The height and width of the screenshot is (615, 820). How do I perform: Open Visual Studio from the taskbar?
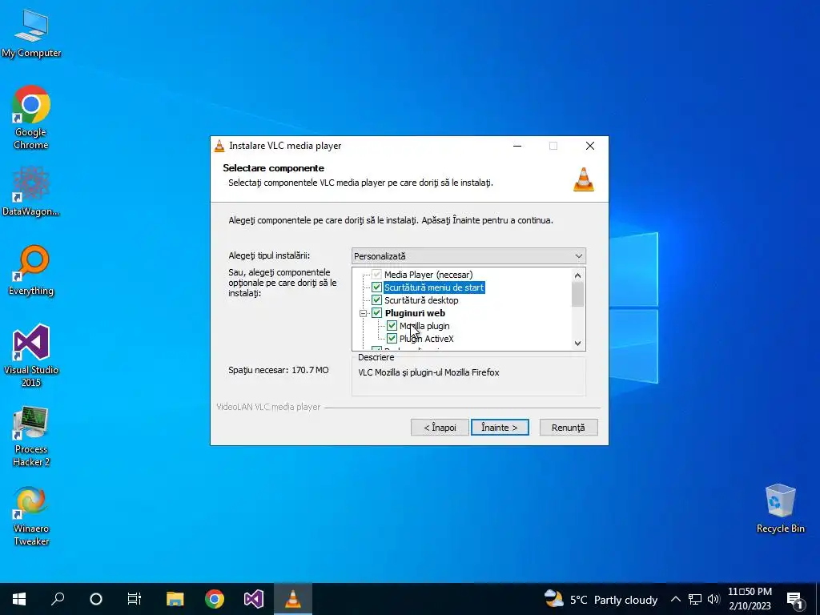click(x=254, y=599)
